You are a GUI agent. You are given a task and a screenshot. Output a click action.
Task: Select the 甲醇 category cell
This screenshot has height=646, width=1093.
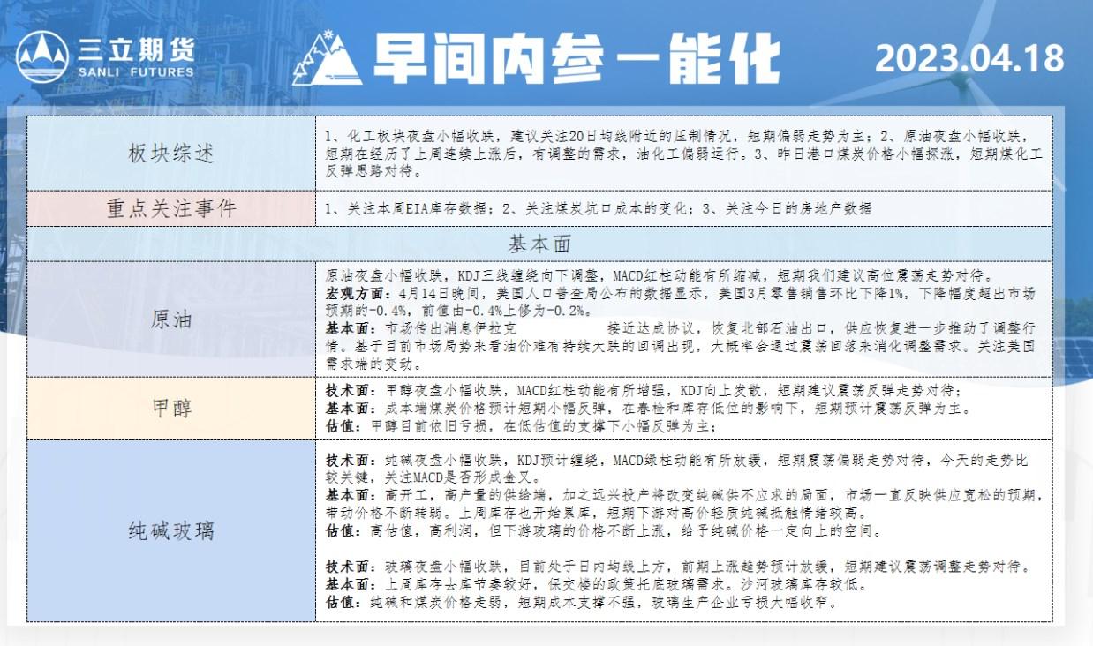(x=171, y=408)
